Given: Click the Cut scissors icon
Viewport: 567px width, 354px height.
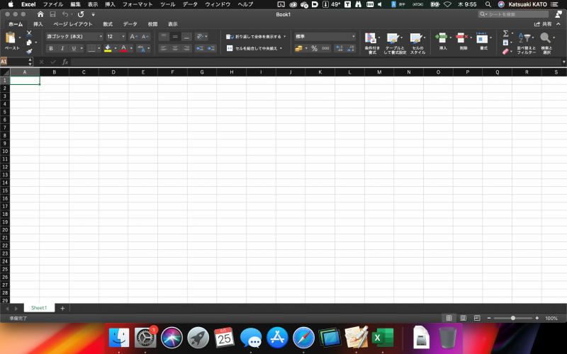Looking at the screenshot, I should click(29, 33).
